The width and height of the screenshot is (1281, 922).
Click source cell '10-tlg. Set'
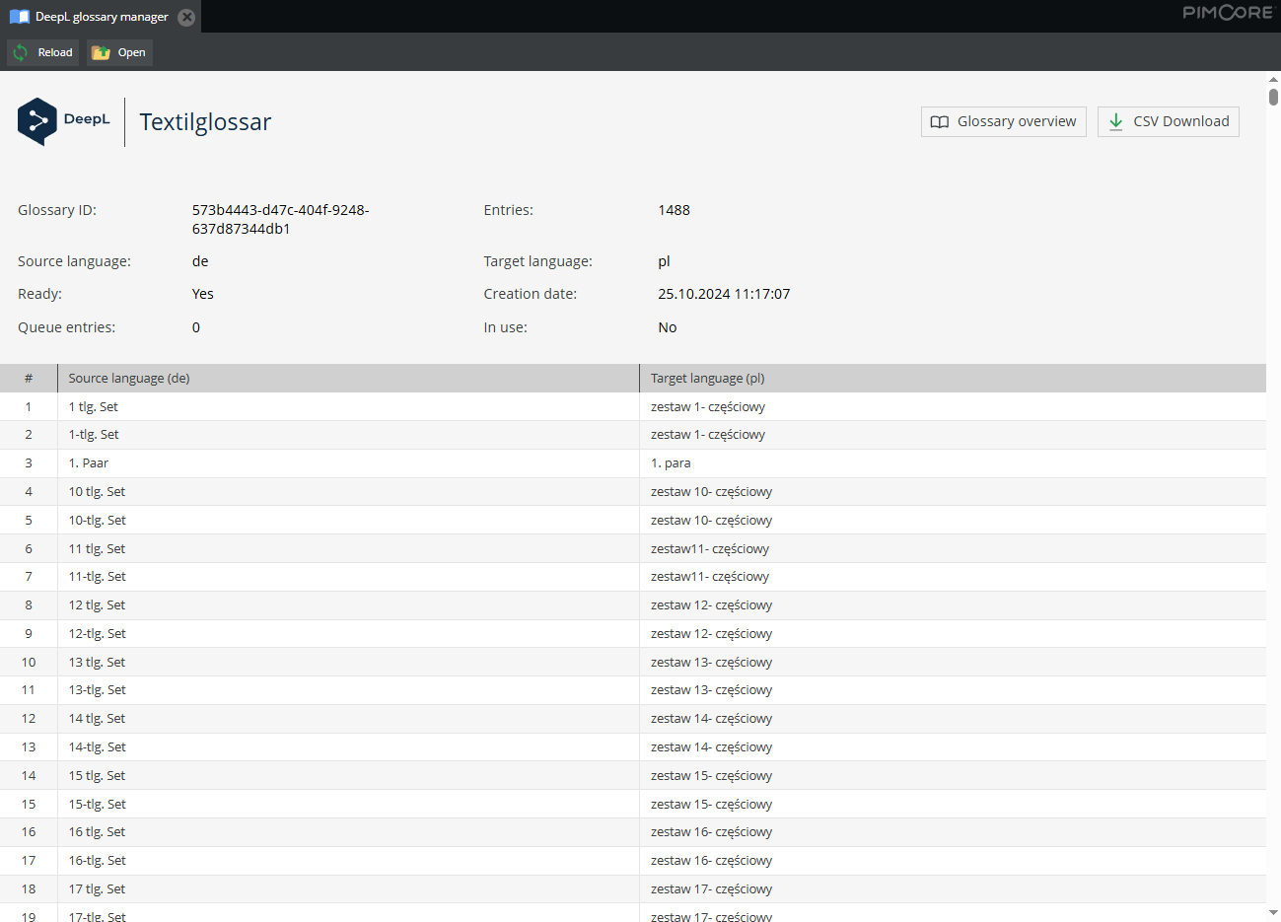coord(349,520)
